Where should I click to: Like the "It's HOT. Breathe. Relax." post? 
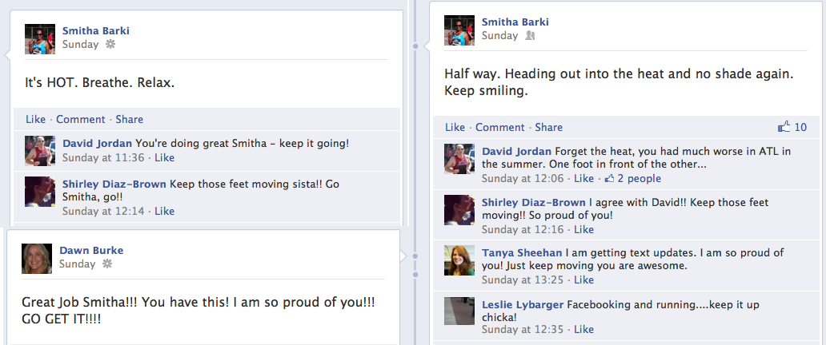35,119
